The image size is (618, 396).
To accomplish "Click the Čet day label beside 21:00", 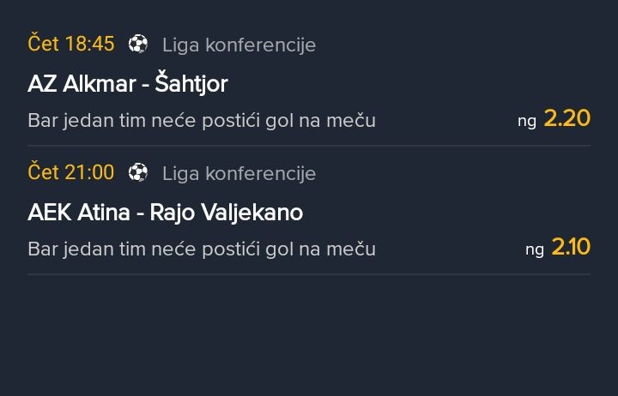I will point(43,172).
